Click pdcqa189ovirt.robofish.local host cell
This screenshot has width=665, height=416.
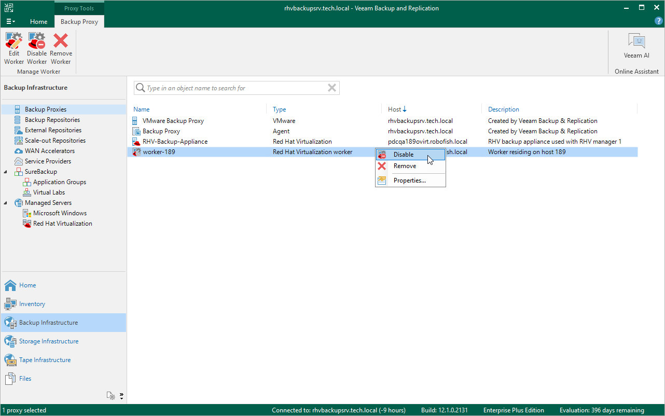427,142
